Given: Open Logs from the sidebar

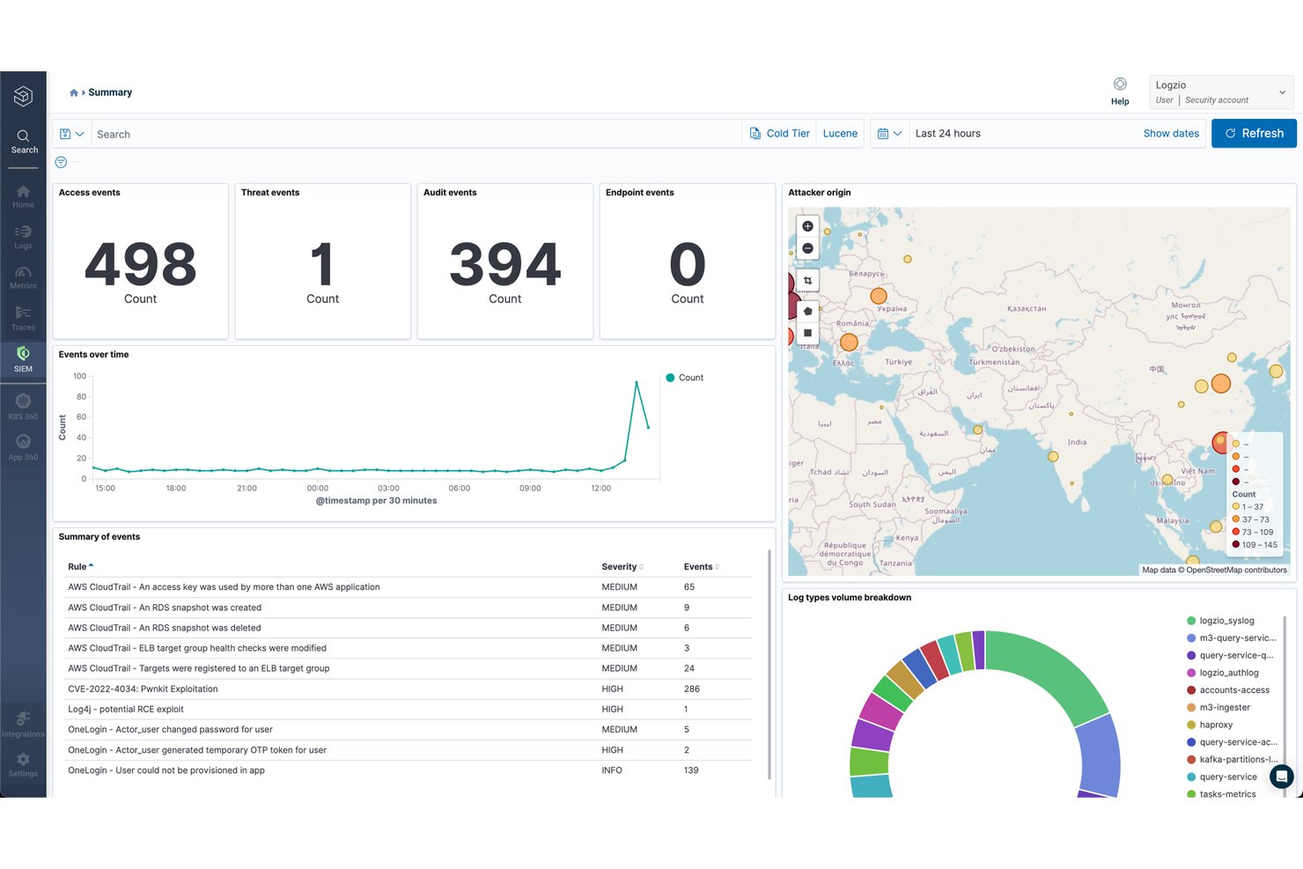Looking at the screenshot, I should coord(23,238).
